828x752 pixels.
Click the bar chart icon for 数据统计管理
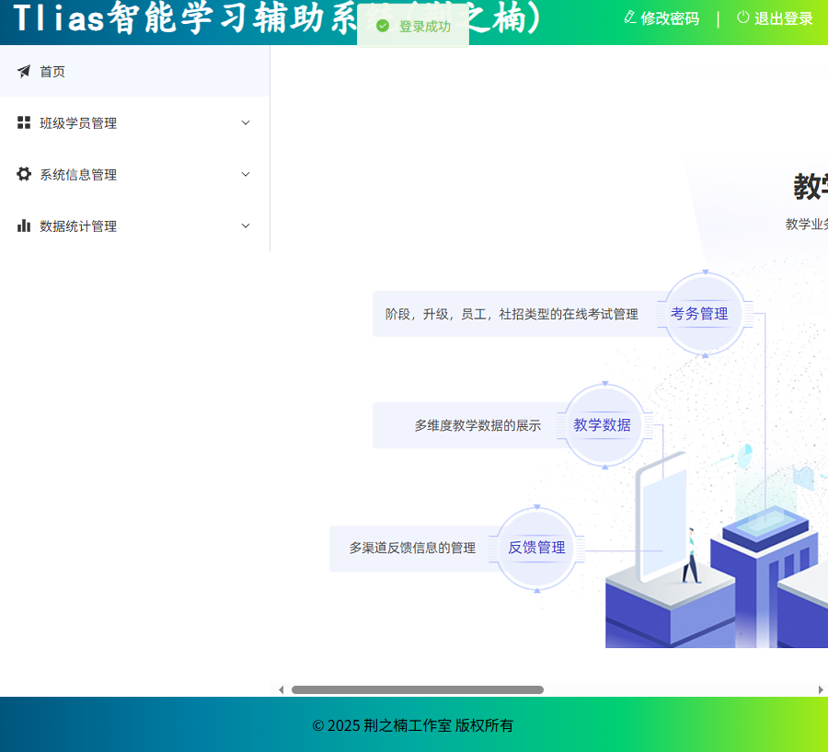tap(24, 226)
